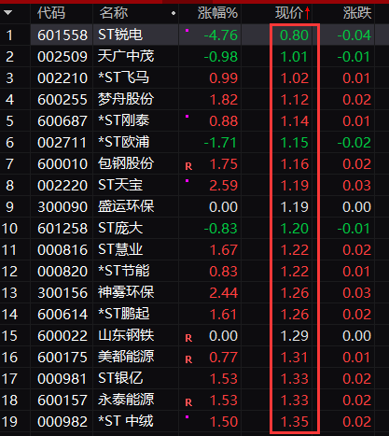Select stock name ST庞大

coord(120,228)
